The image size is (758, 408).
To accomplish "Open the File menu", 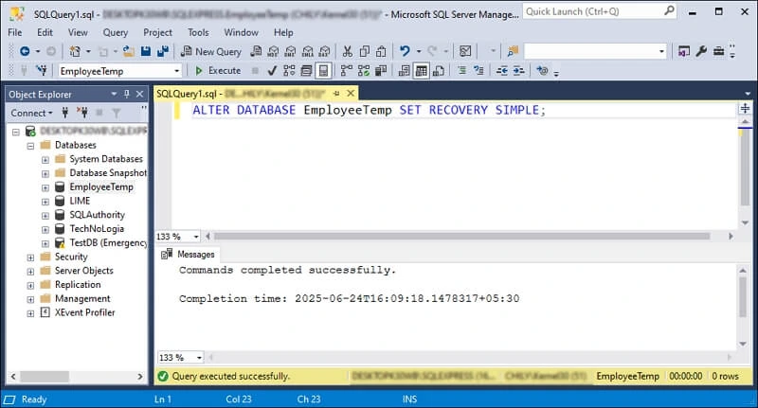I will [x=15, y=32].
